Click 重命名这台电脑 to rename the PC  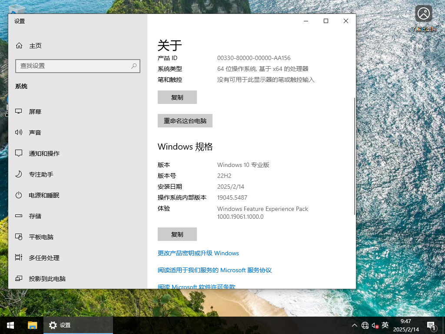185,120
